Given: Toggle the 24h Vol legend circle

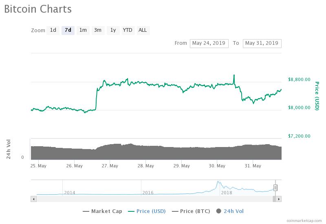Looking at the screenshot, I should point(218,211).
